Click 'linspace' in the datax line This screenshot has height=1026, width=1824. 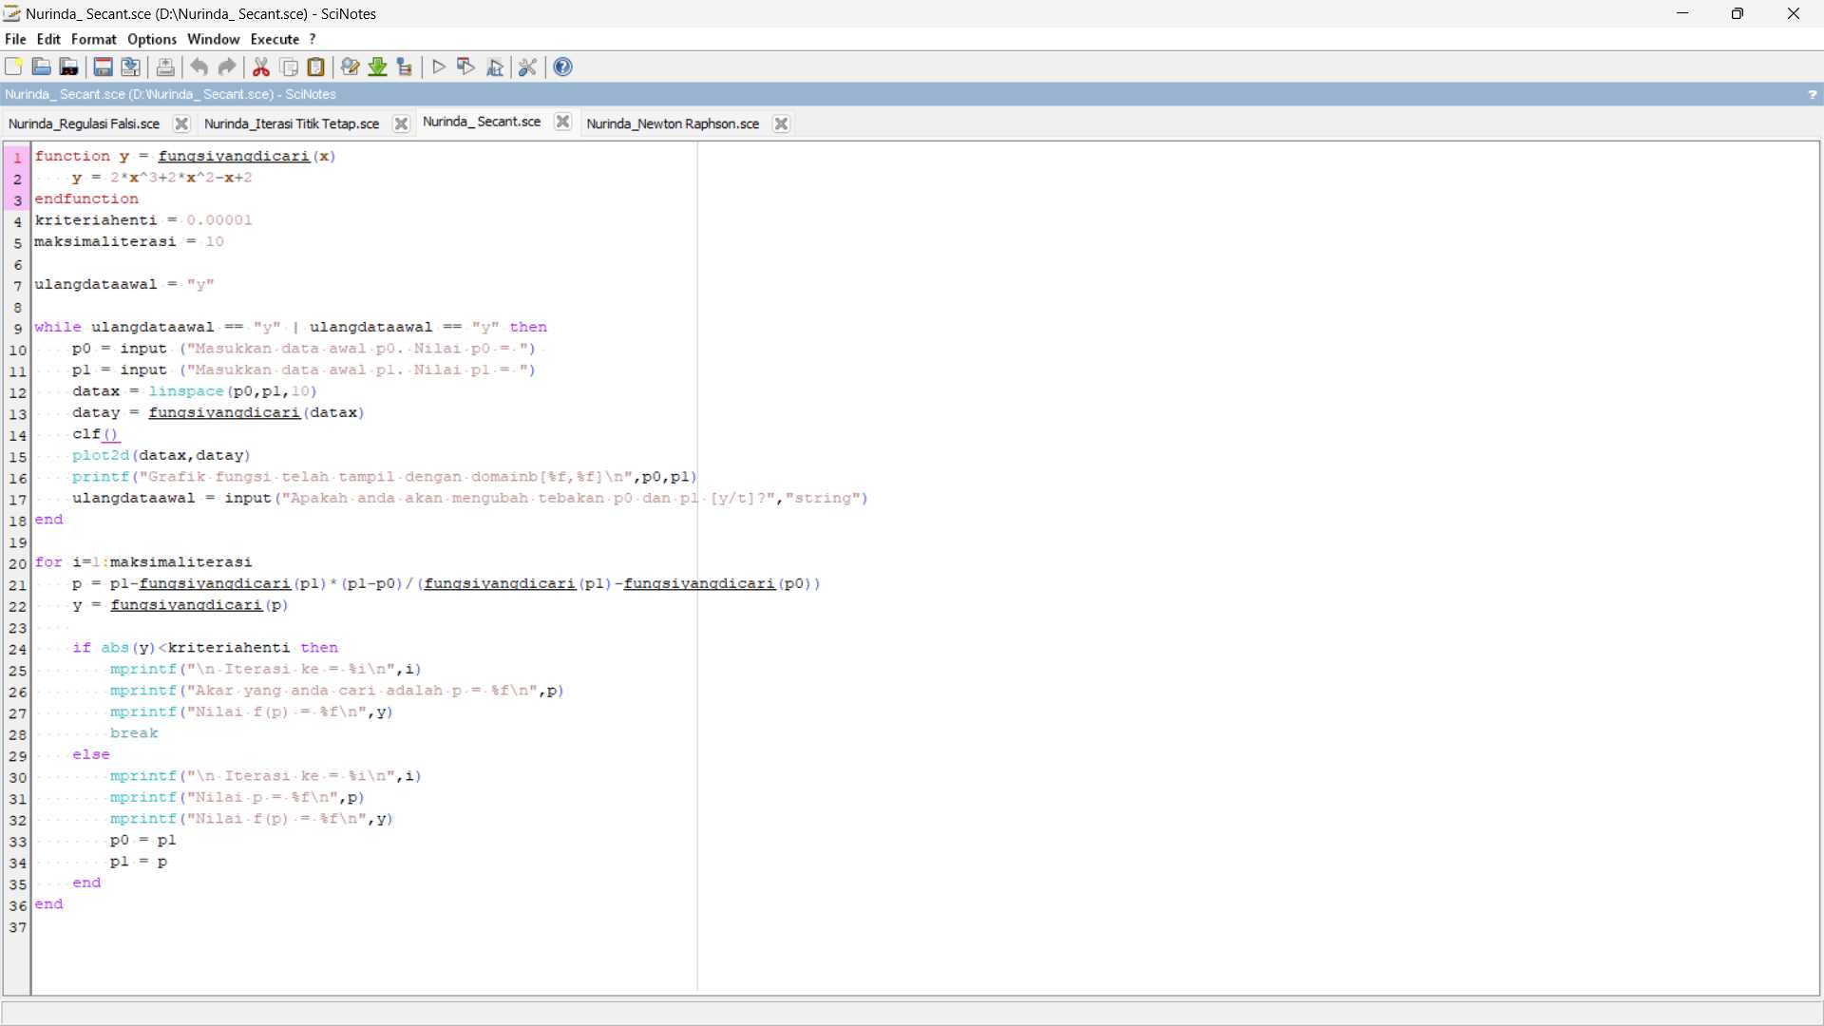pyautogui.click(x=186, y=391)
